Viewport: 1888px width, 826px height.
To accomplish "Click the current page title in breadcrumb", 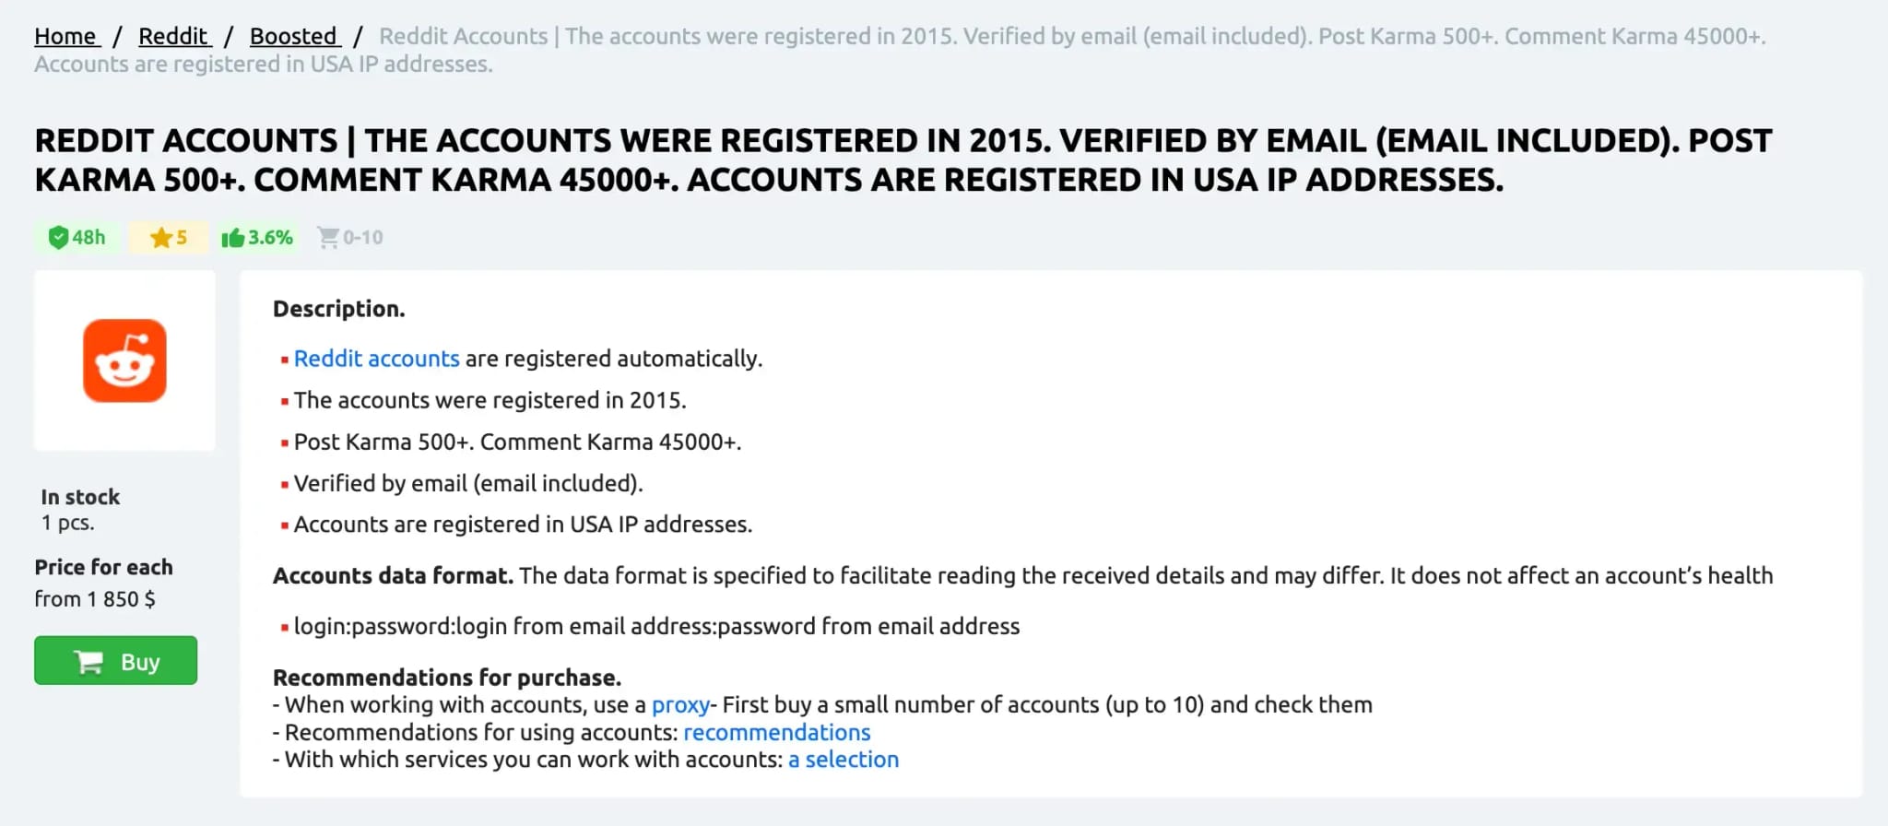I will point(900,50).
